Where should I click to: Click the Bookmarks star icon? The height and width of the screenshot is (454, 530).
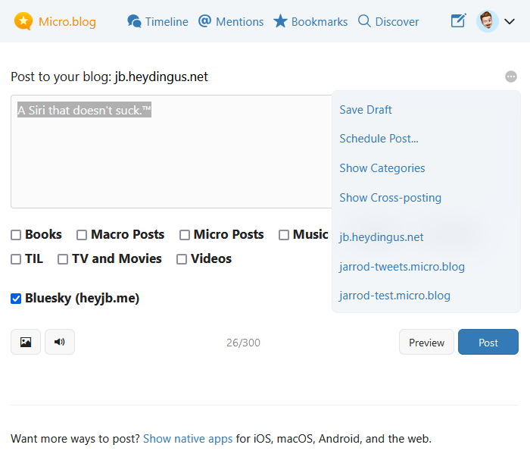[280, 21]
